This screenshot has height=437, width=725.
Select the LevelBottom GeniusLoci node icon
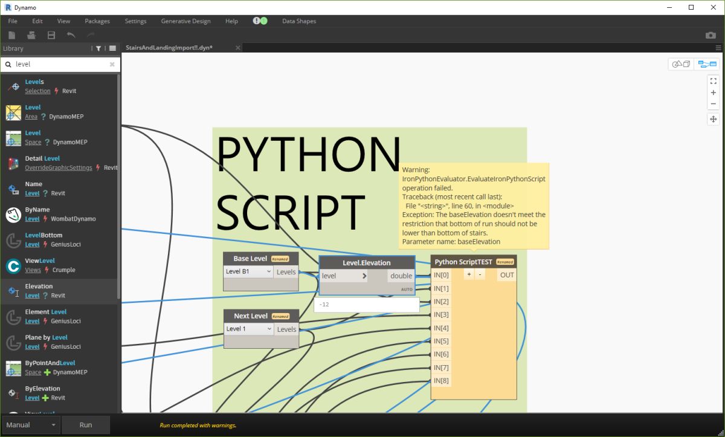point(13,240)
